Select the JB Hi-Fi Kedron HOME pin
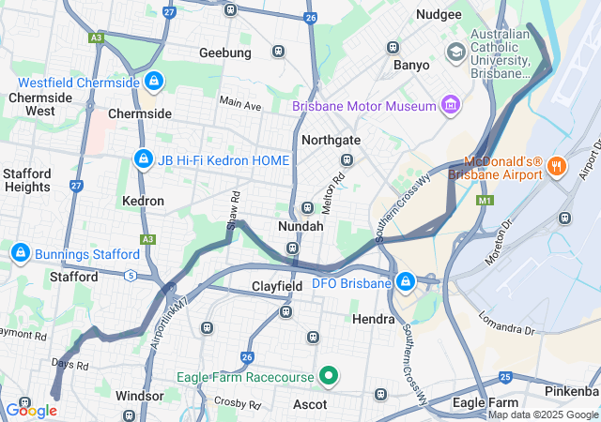 (144, 159)
